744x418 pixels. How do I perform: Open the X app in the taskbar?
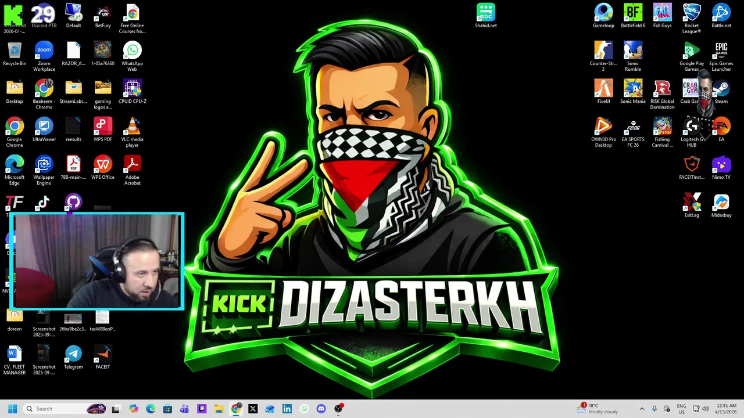tap(253, 409)
